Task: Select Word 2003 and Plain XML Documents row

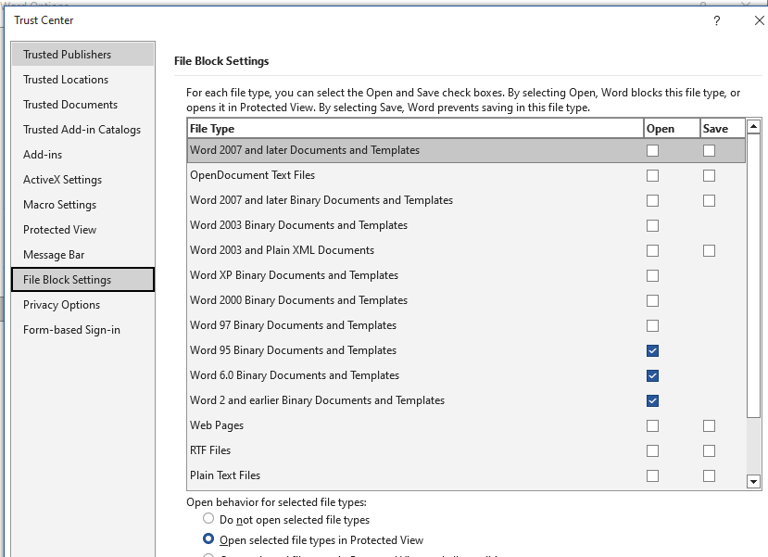Action: click(466, 250)
